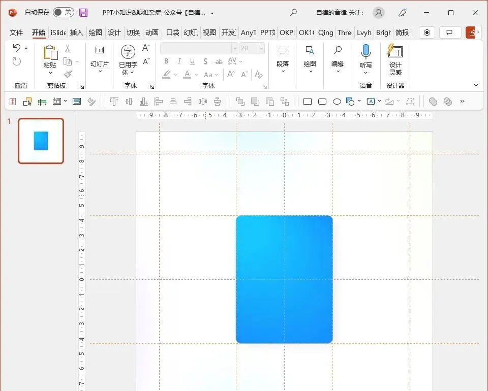Image resolution: width=488 pixels, height=391 pixels.
Task: Click the search magnifier in title bar
Action: tap(293, 12)
